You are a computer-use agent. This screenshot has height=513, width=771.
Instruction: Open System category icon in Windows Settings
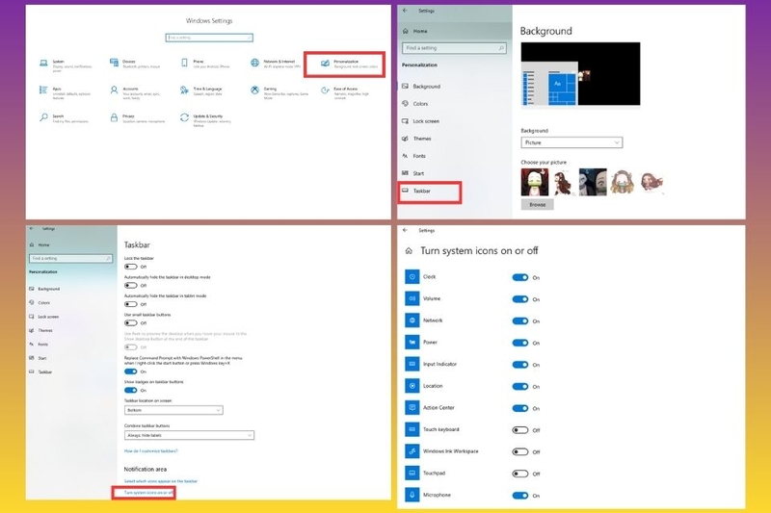43,63
